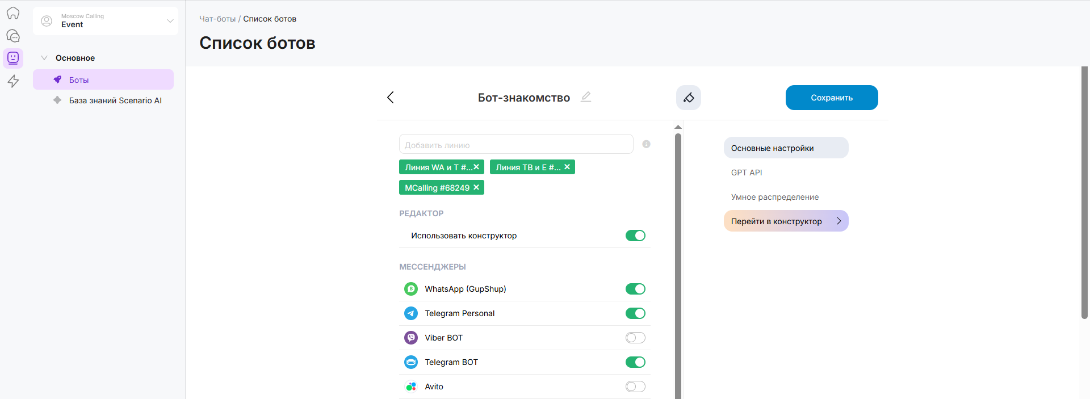Open Умное распределение settings
The width and height of the screenshot is (1090, 399).
point(774,197)
